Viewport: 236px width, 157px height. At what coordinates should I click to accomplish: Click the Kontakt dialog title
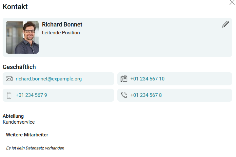tap(15, 7)
